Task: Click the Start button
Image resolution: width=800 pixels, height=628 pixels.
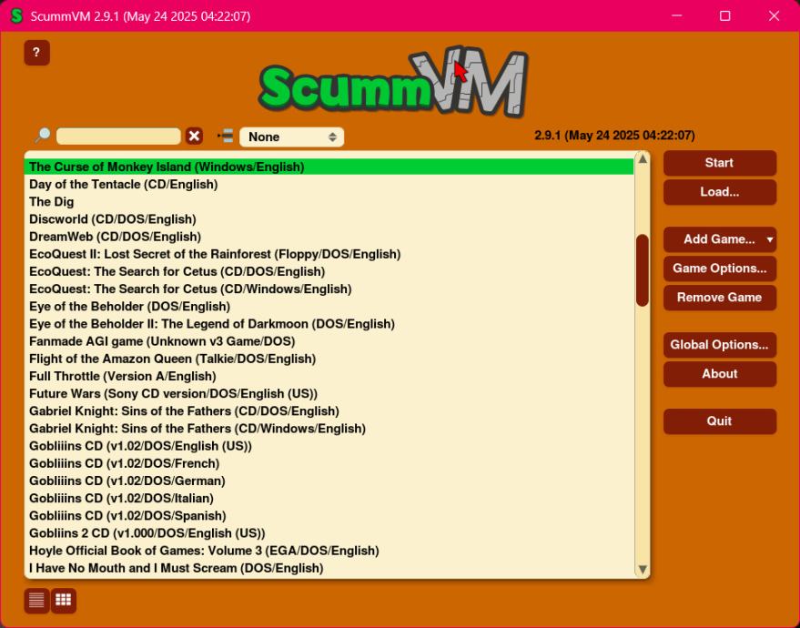Action: tap(719, 163)
